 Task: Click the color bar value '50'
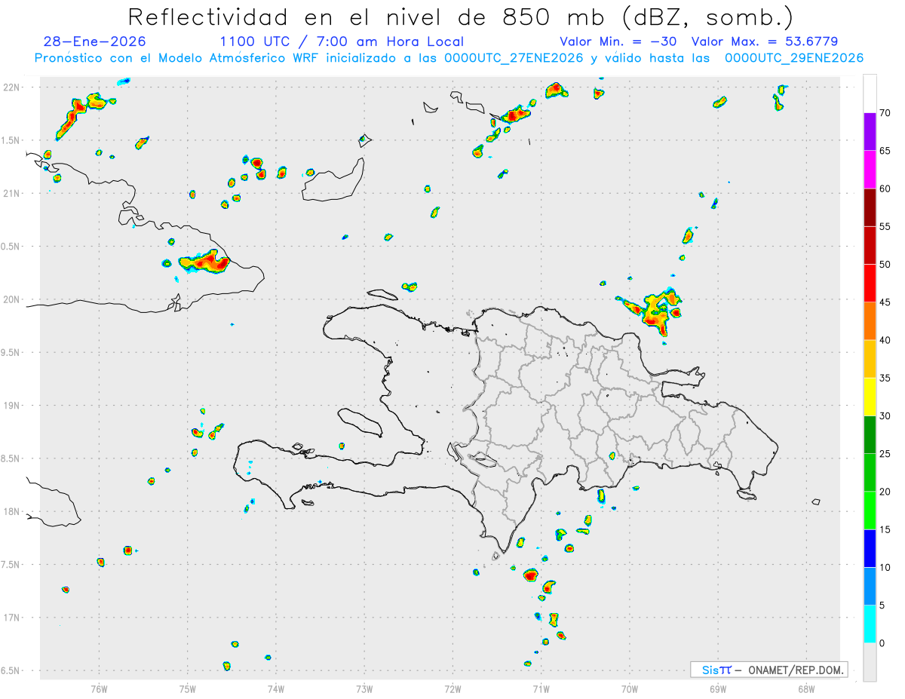click(x=885, y=265)
